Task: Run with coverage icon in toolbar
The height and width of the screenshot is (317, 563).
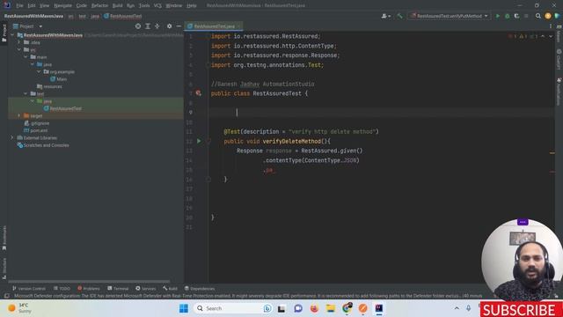Action: click(516, 16)
